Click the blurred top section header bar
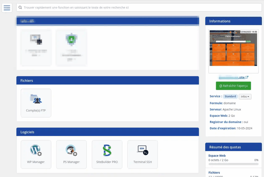 pos(108,21)
